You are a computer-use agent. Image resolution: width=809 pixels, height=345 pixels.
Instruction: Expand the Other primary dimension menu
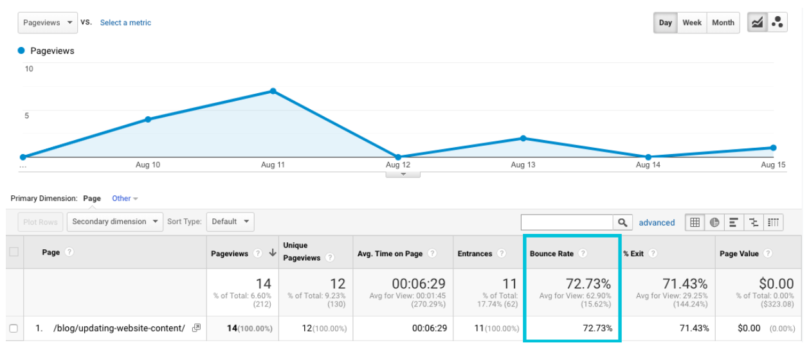[125, 199]
